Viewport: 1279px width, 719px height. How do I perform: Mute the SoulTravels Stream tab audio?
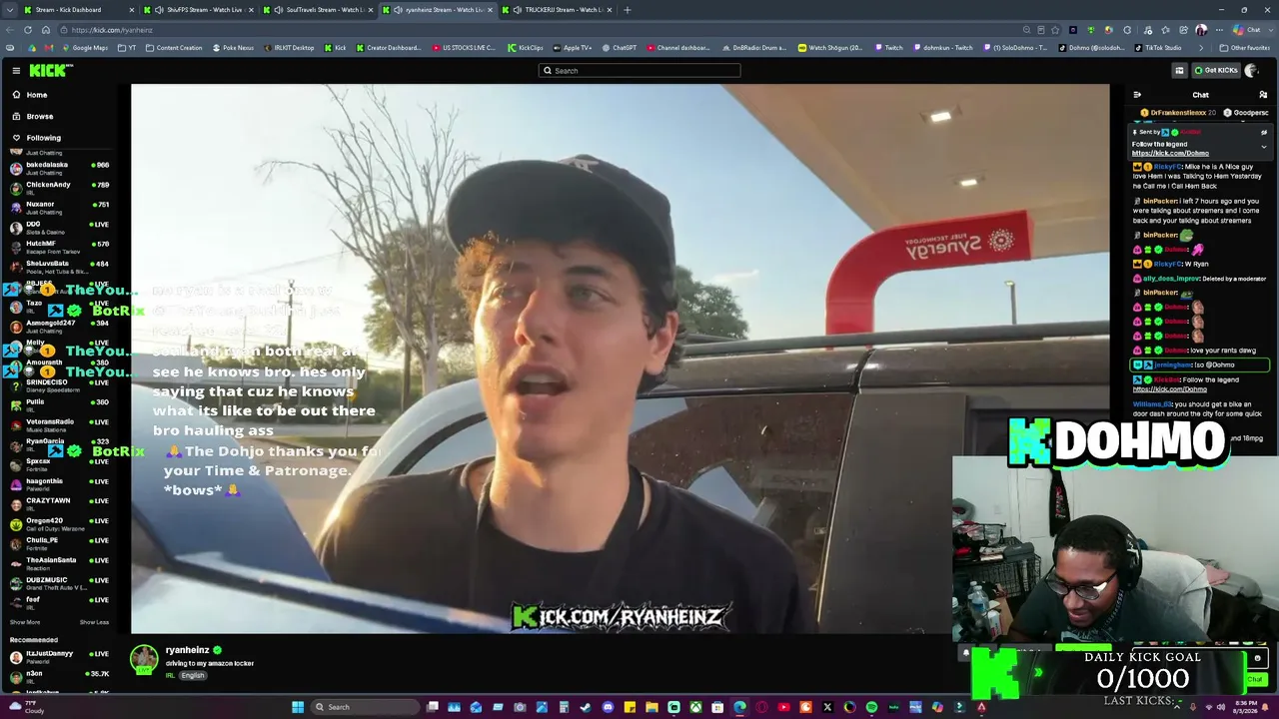pyautogui.click(x=280, y=10)
